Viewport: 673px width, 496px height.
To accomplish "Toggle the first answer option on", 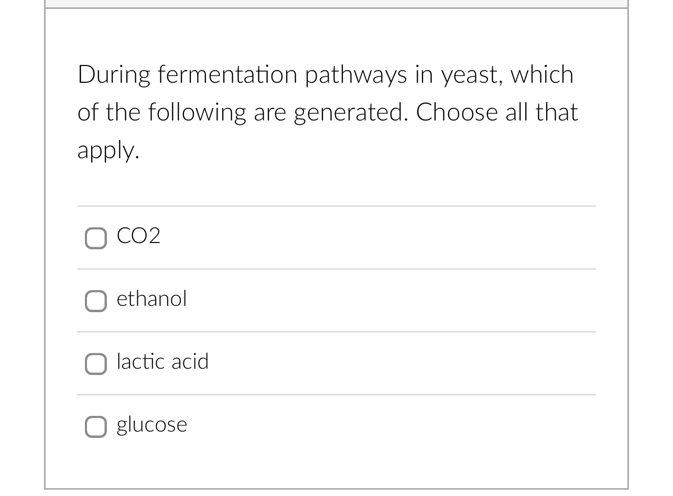I will 96,238.
